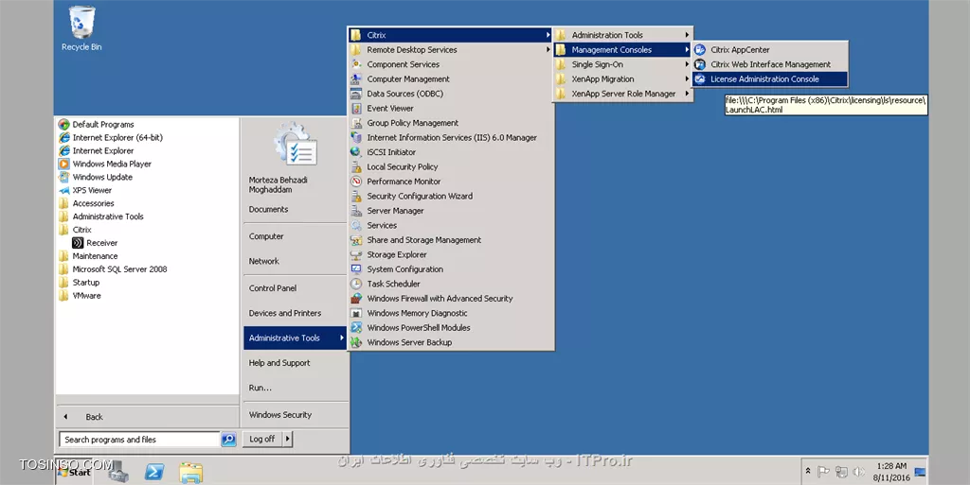Click the Server Manager icon in menu
The image size is (970, 485).
coord(356,211)
